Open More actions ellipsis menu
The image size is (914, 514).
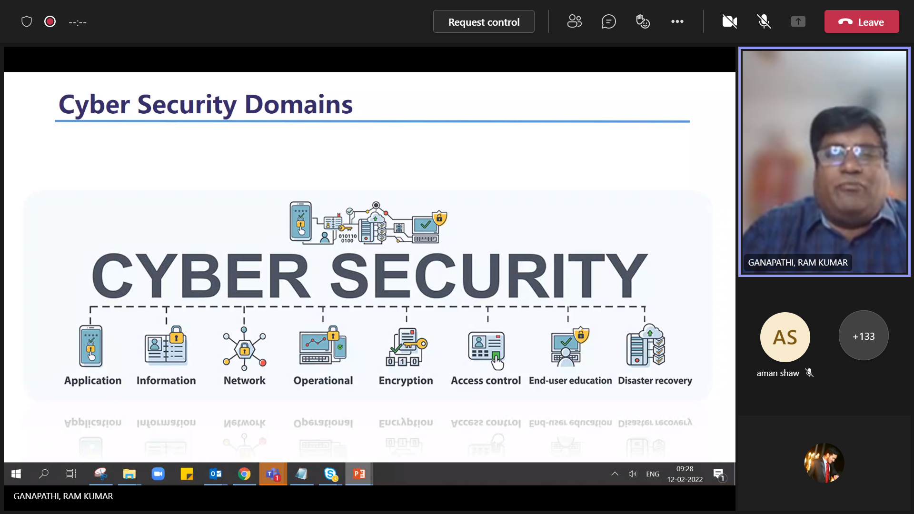(677, 21)
